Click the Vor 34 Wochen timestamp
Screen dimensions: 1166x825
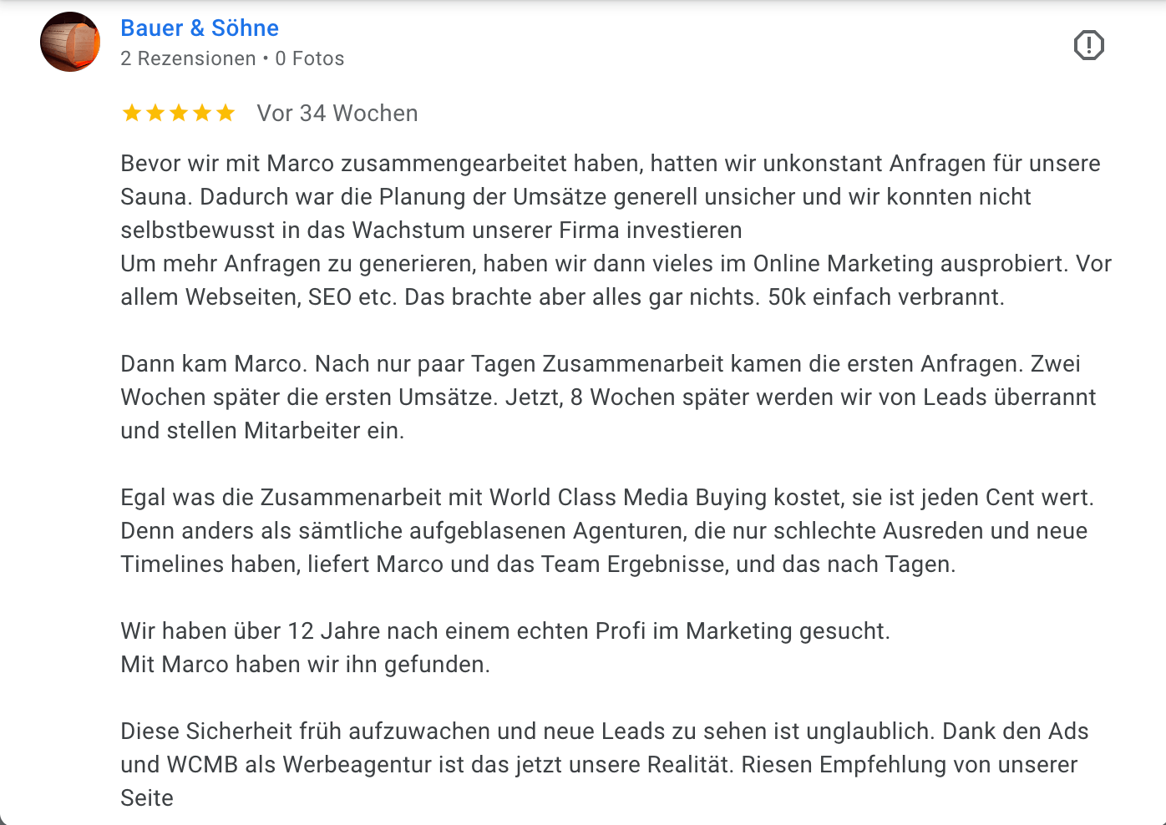pos(337,113)
